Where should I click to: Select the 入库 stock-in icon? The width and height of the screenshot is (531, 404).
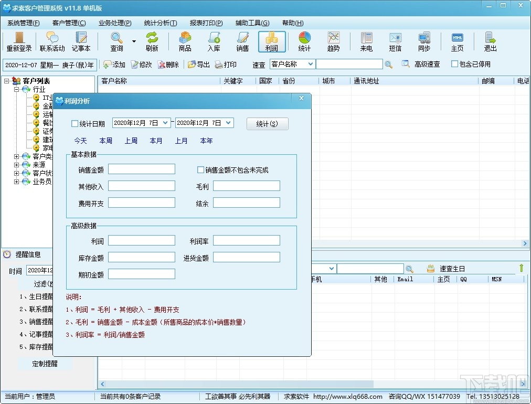pyautogui.click(x=214, y=42)
